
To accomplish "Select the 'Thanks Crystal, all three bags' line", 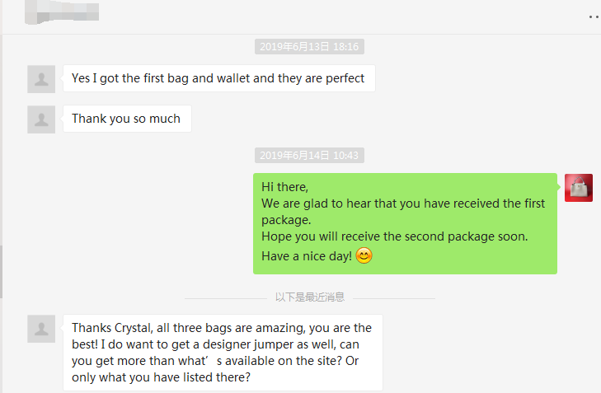I will (222, 328).
